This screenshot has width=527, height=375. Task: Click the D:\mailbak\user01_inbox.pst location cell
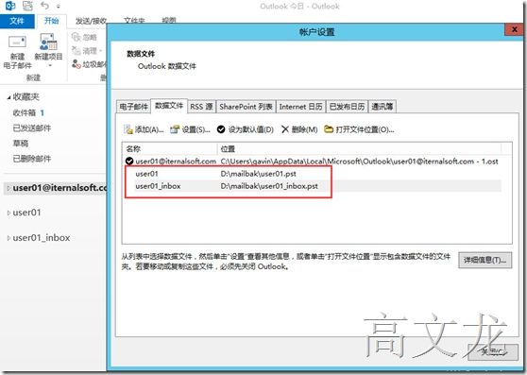(269, 186)
